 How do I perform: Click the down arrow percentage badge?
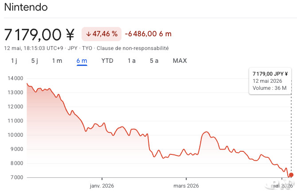[x=102, y=34]
